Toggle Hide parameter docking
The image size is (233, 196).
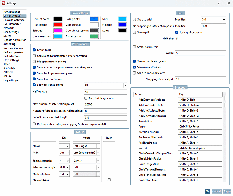tap(34, 62)
